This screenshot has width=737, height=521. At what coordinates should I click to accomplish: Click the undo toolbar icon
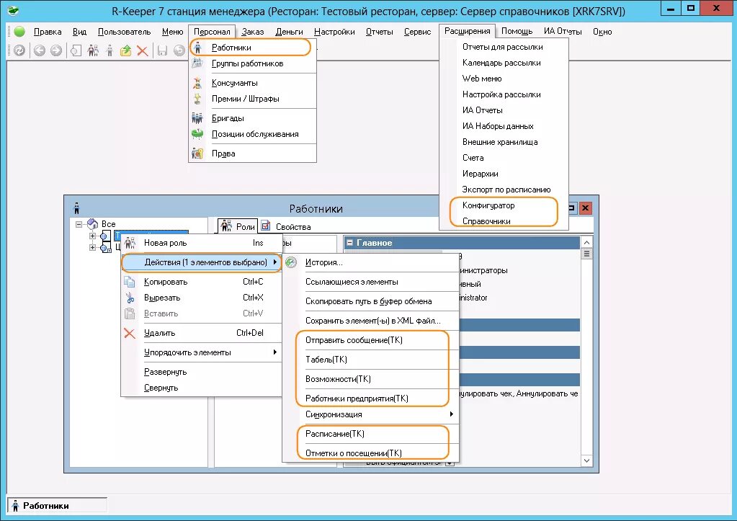[x=179, y=50]
